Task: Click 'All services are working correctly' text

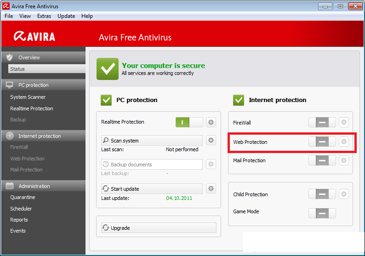Action: [158, 73]
